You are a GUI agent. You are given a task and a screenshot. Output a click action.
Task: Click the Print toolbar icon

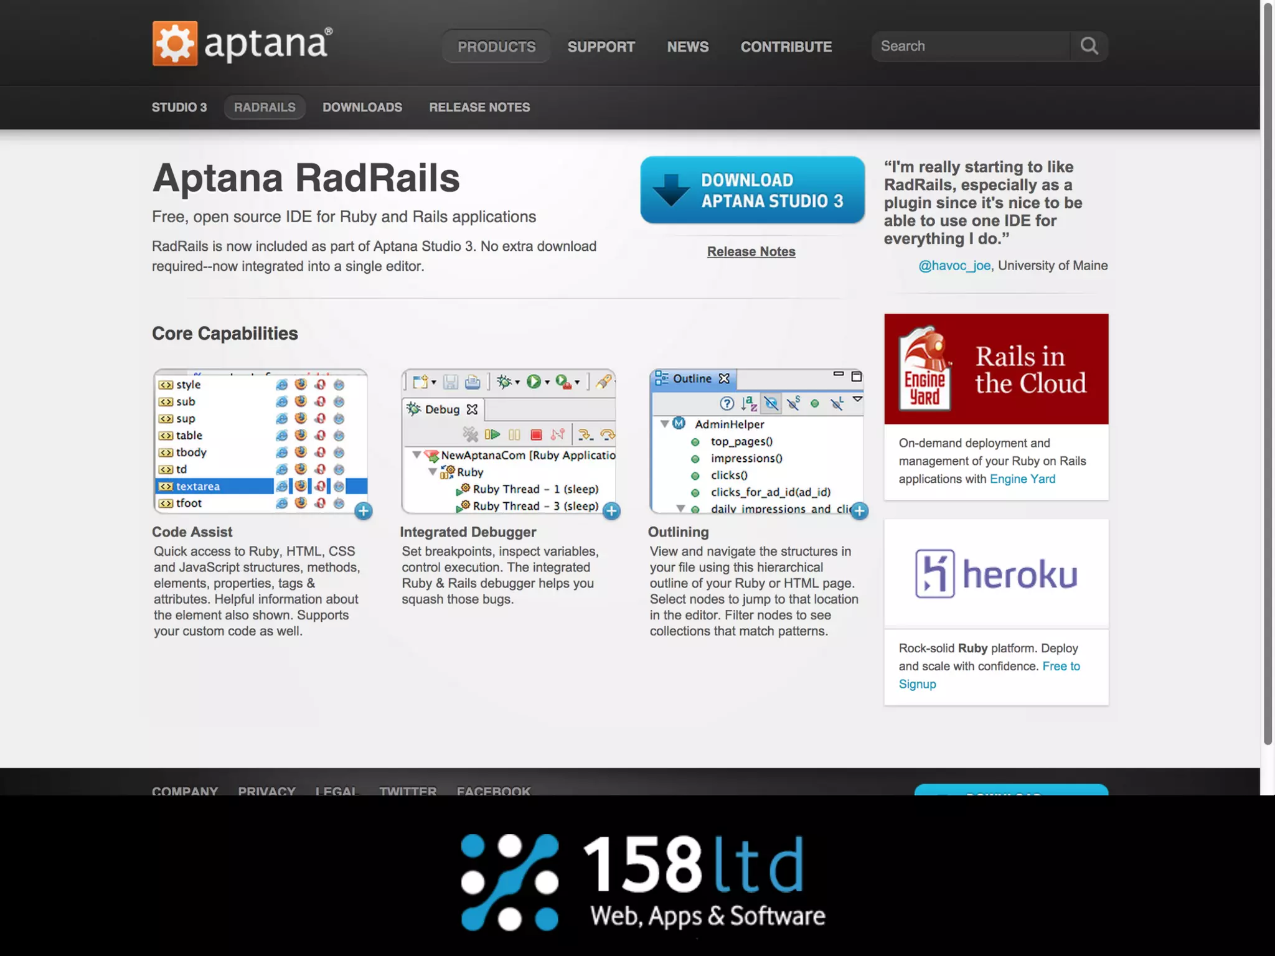click(473, 382)
